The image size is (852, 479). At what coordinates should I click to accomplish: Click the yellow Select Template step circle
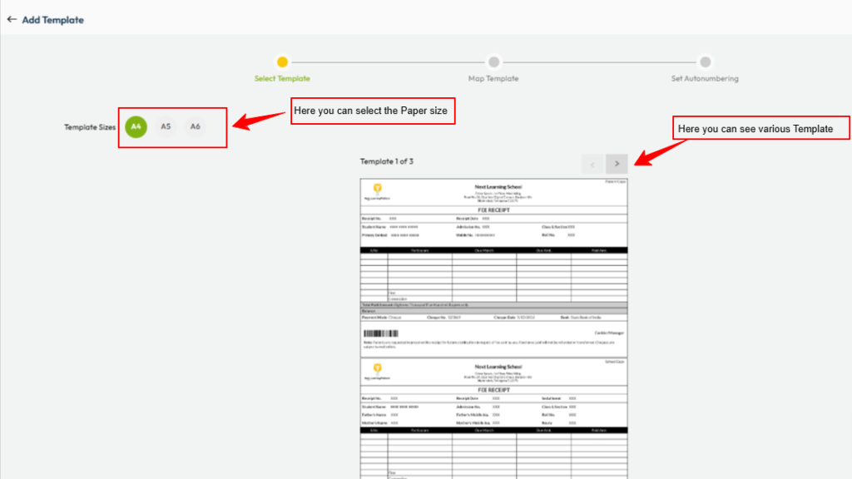283,62
